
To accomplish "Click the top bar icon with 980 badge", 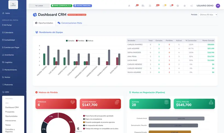I will point(157,6).
